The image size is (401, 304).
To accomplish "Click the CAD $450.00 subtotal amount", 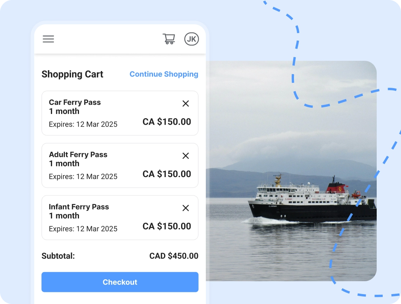I will point(174,256).
